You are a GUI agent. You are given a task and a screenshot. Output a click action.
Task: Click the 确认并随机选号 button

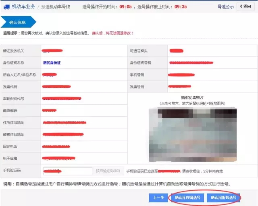tap(223, 198)
